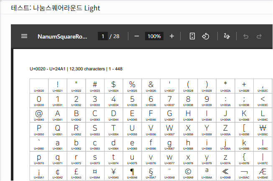
Task: Click the redo arrow in toolbar
Action: pos(259,36)
